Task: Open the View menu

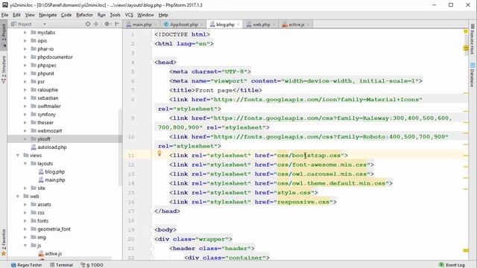Action: (x=30, y=15)
